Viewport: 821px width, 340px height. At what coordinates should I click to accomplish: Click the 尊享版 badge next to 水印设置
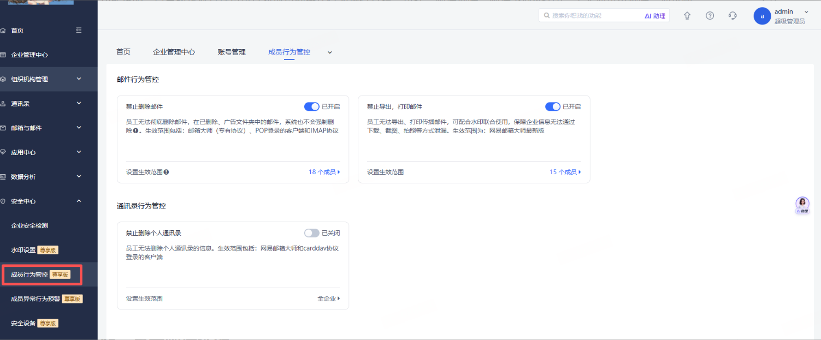[48, 250]
